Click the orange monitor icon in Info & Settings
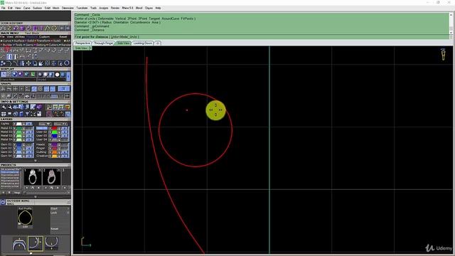This screenshot has height=256, width=455. coord(68,107)
